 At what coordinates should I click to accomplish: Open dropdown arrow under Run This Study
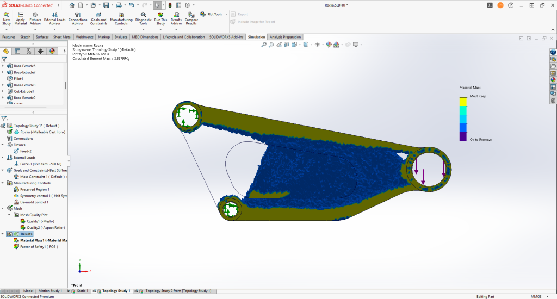point(160,30)
